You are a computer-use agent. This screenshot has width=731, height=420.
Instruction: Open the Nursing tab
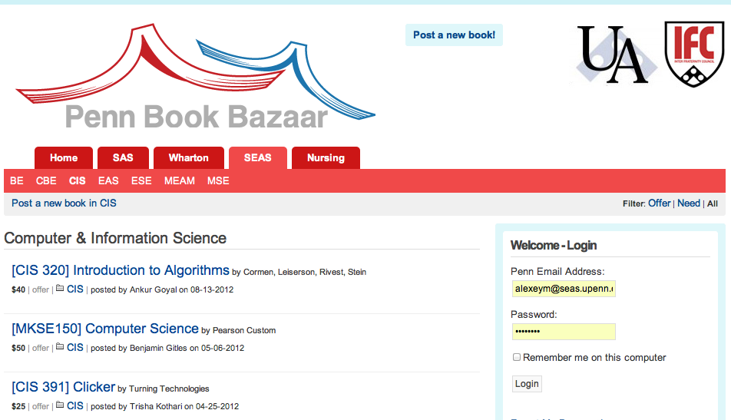[x=326, y=158]
